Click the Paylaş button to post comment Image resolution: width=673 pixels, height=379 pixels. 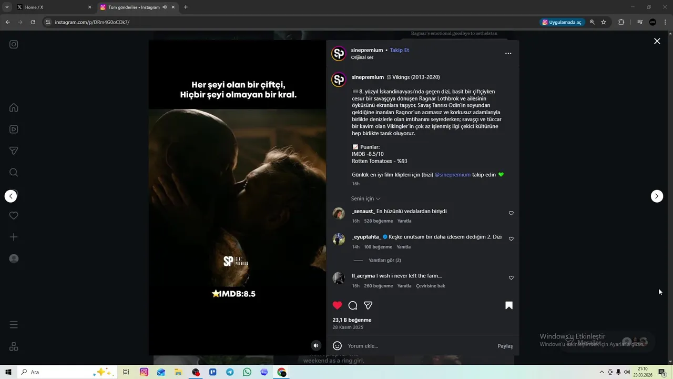pyautogui.click(x=505, y=346)
